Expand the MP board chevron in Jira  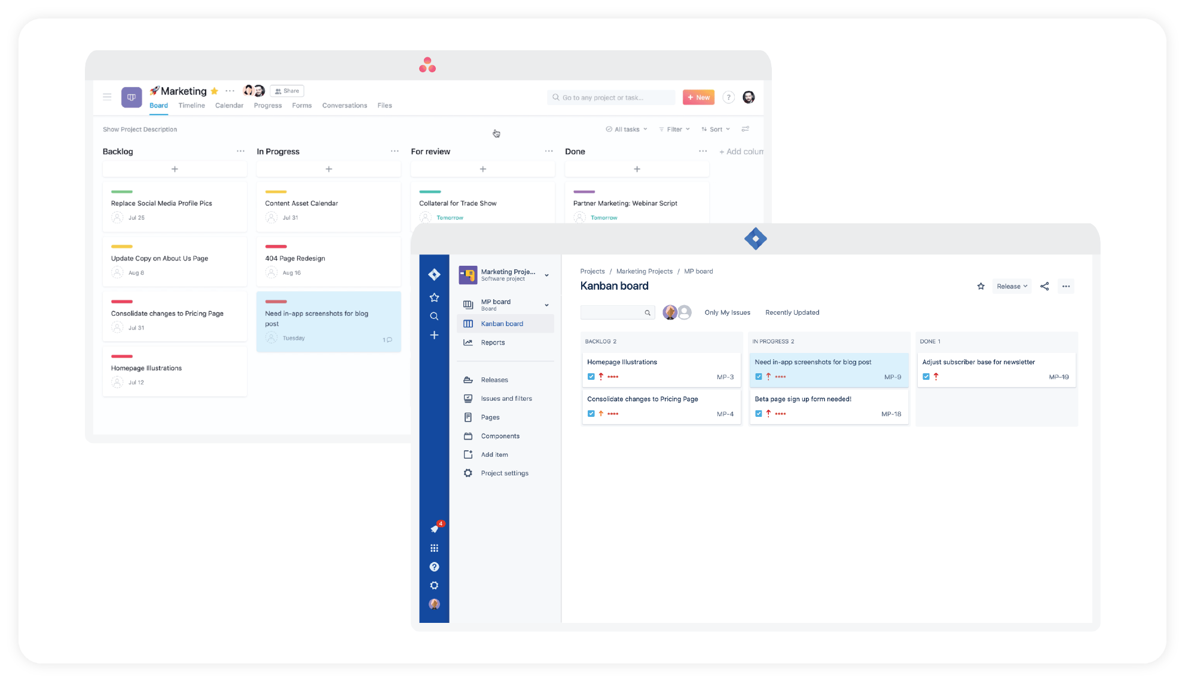click(546, 305)
